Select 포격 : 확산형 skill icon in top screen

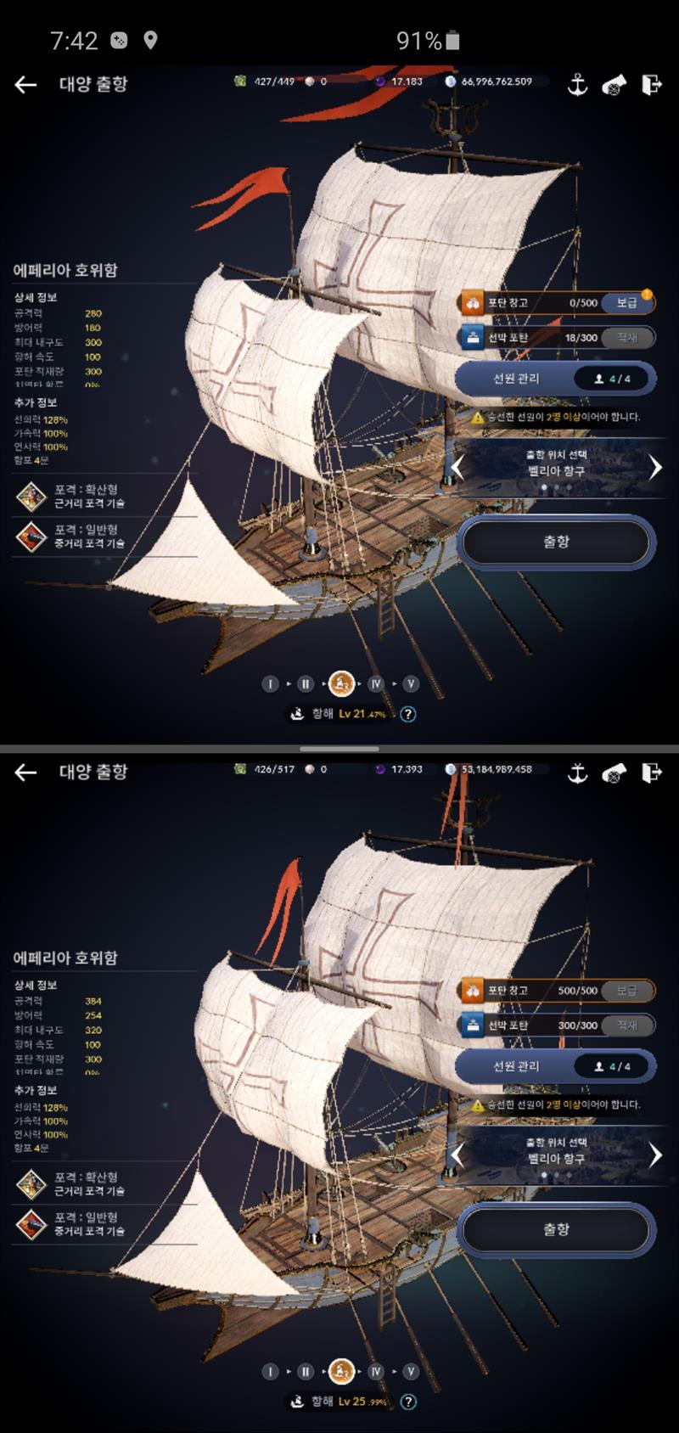point(31,497)
